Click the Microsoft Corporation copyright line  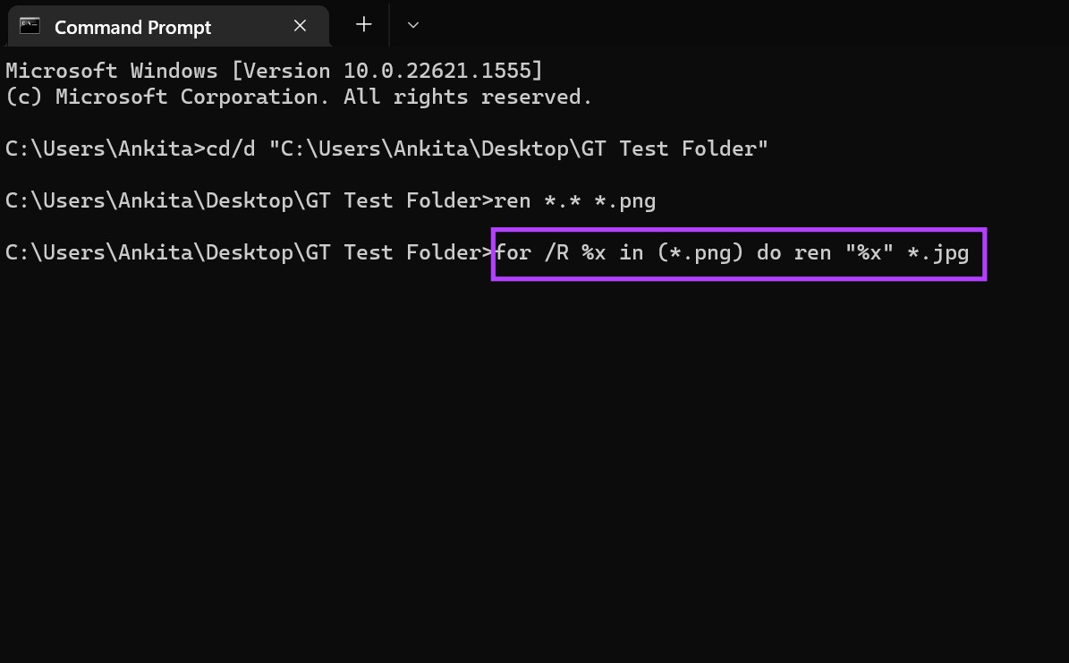click(x=299, y=97)
